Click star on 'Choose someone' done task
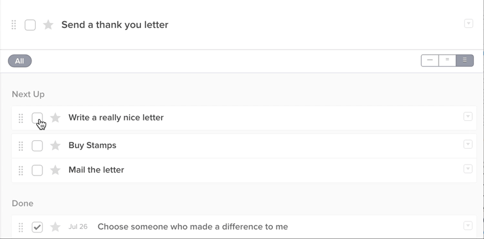The width and height of the screenshot is (484, 239). point(55,227)
